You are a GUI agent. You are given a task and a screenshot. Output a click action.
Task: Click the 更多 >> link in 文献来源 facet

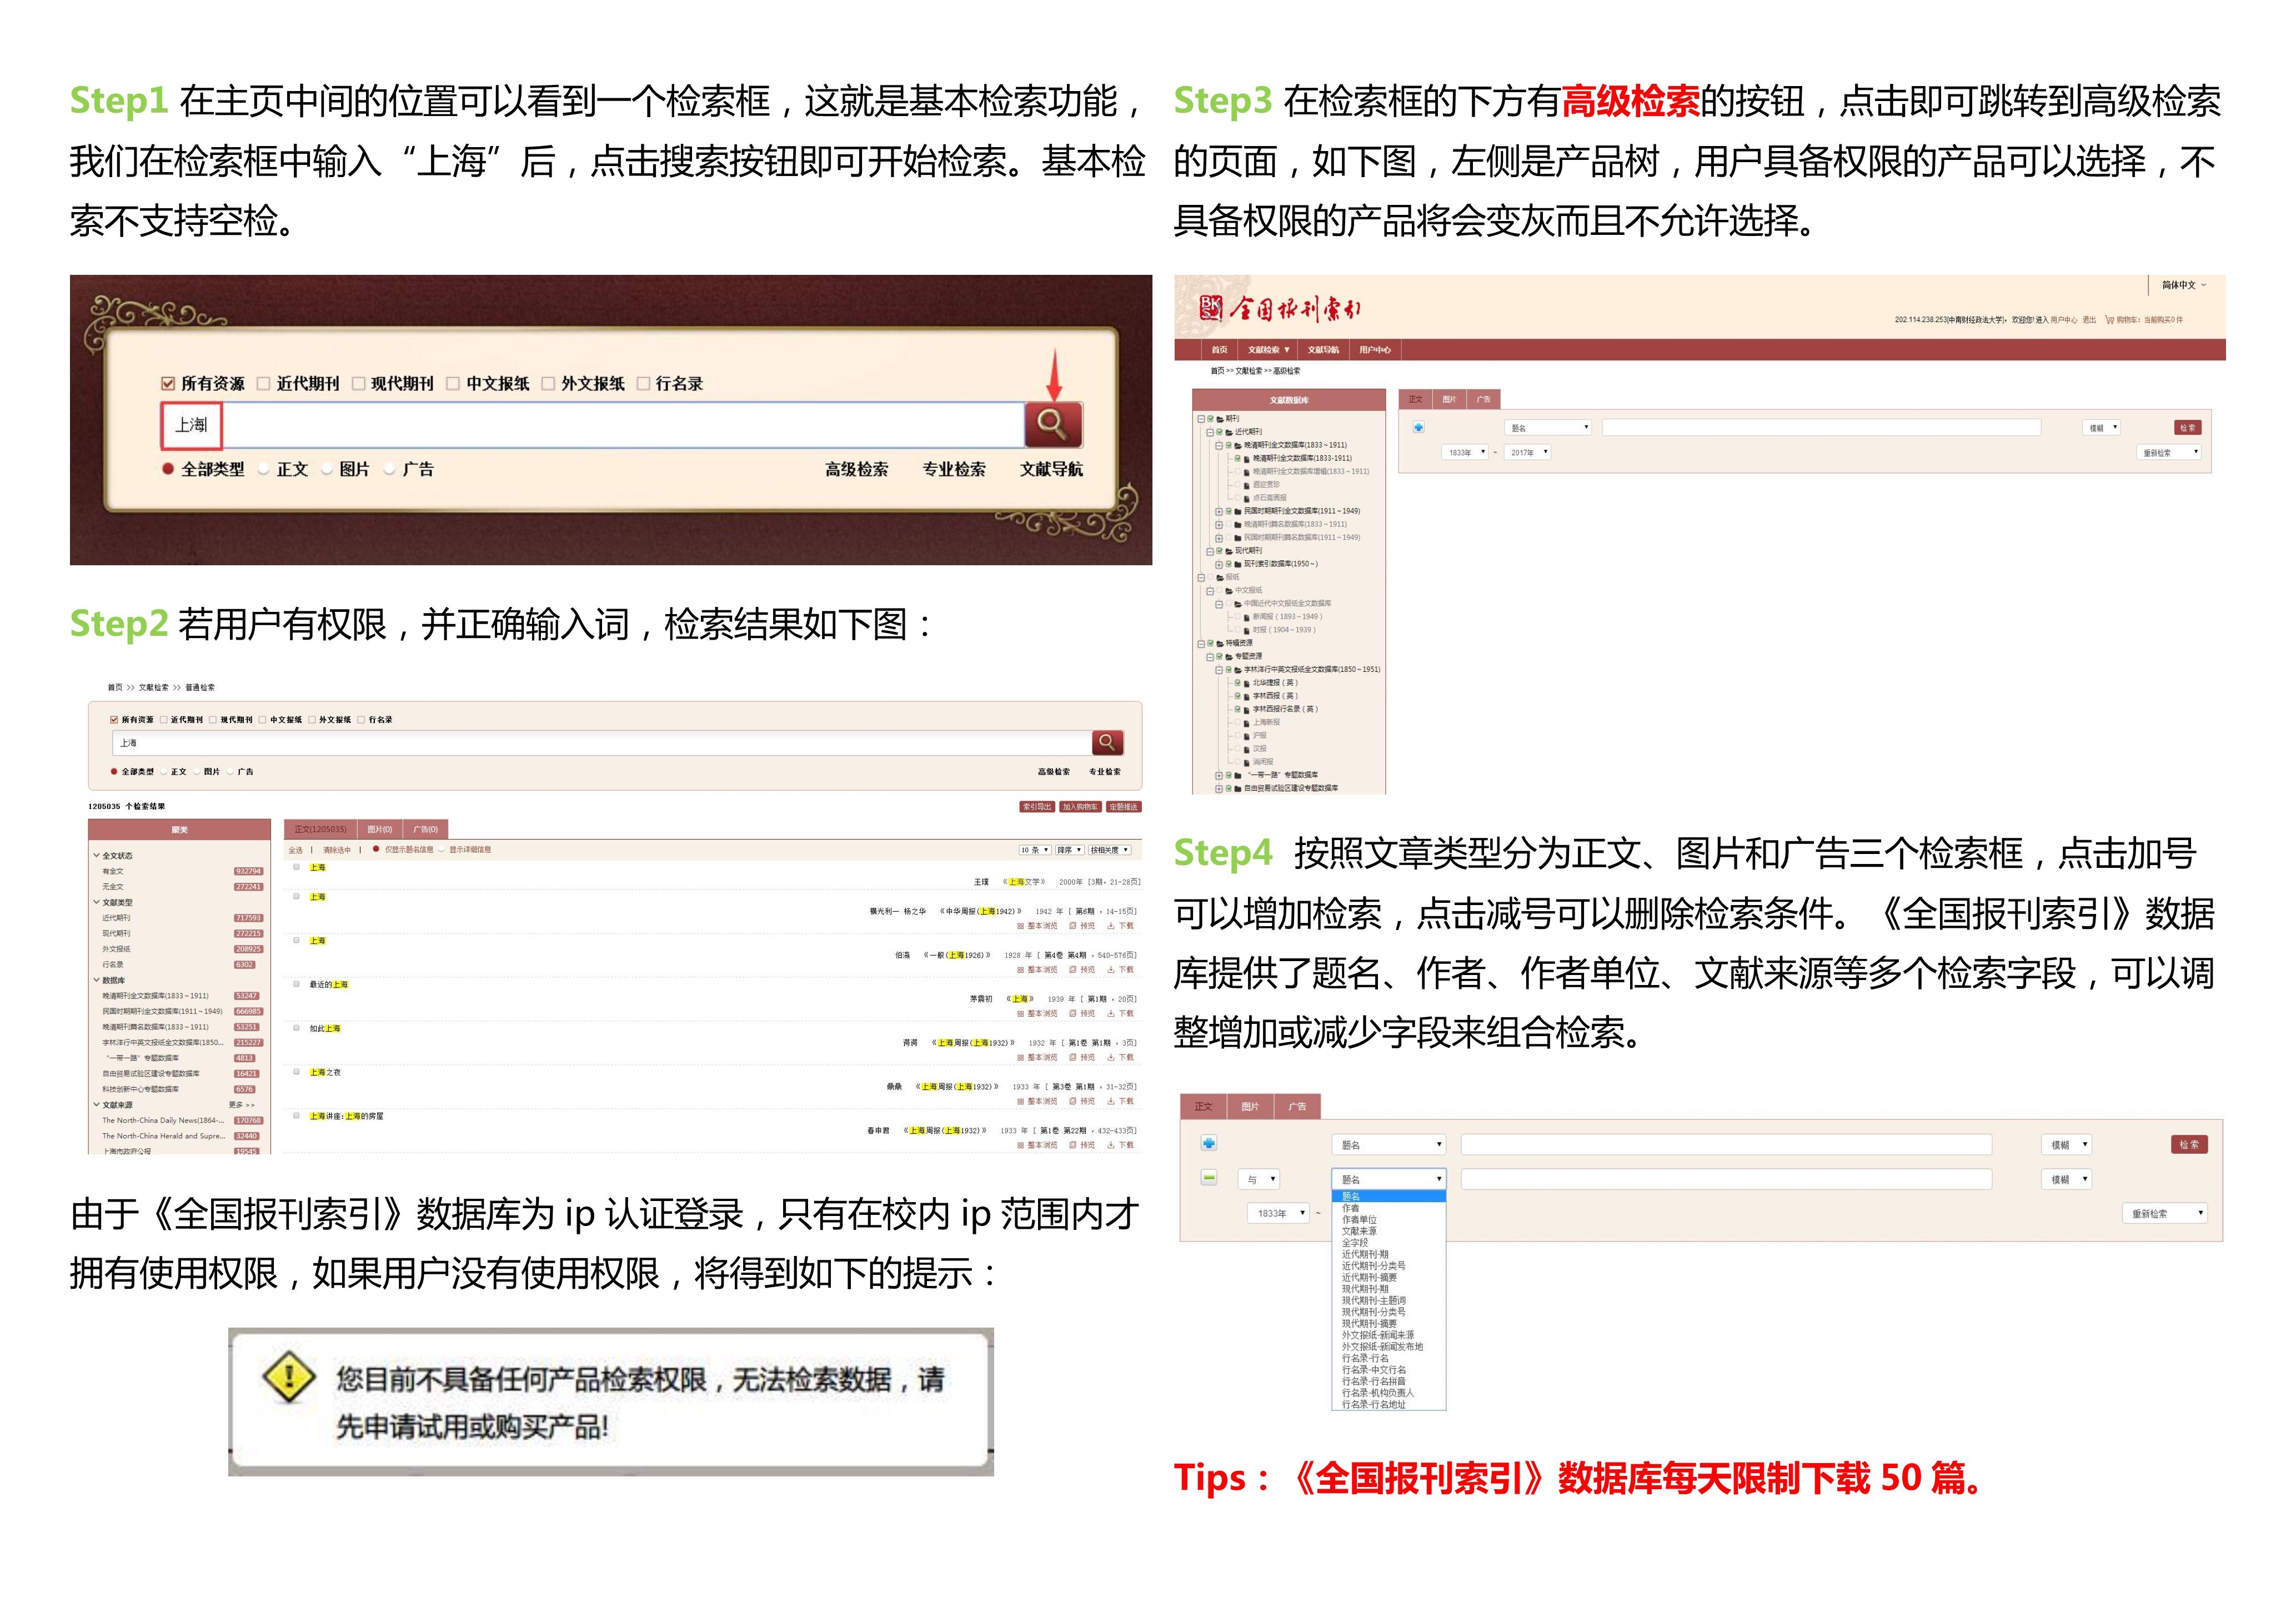point(242,1105)
